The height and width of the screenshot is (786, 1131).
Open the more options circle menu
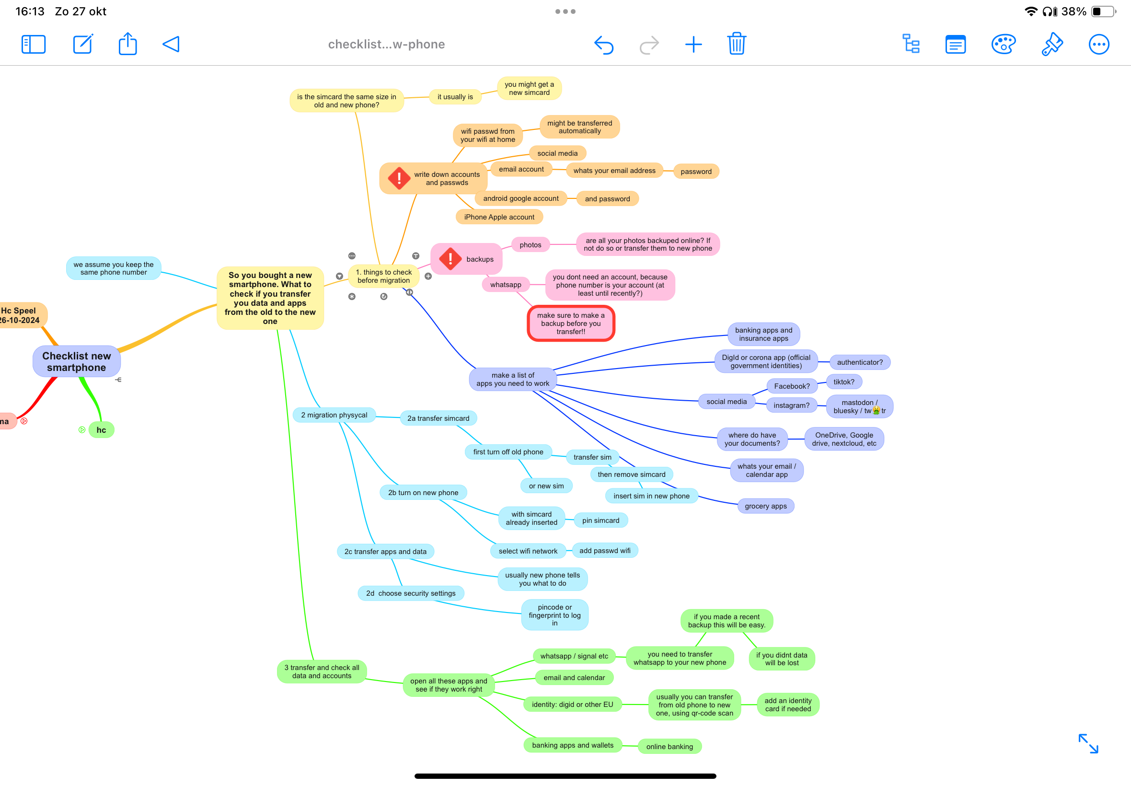tap(1098, 44)
